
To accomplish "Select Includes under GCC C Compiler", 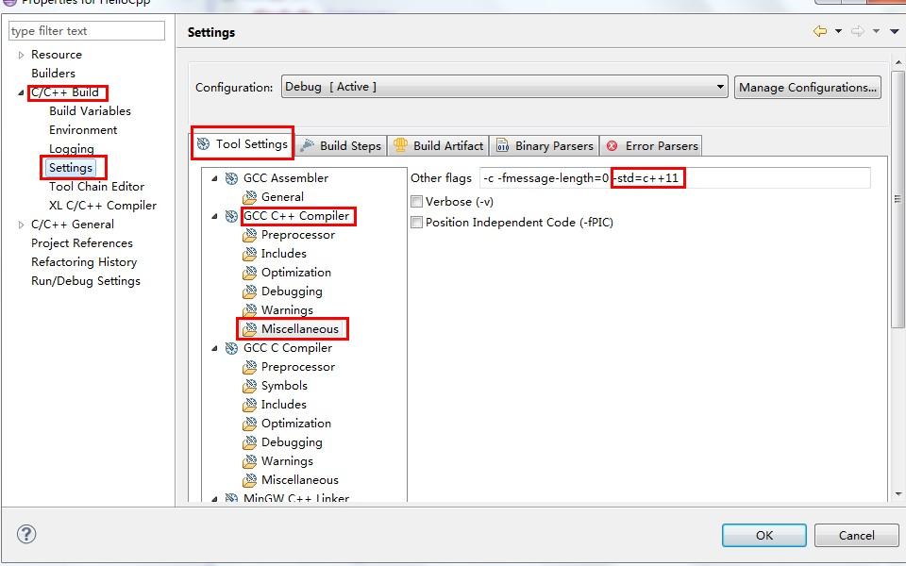I will pyautogui.click(x=284, y=405).
